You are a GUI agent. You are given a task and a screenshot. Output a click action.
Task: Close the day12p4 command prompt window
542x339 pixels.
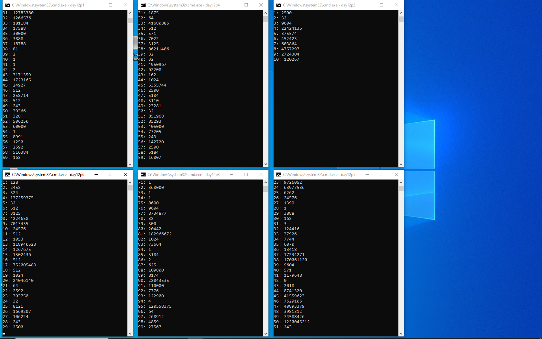click(261, 5)
